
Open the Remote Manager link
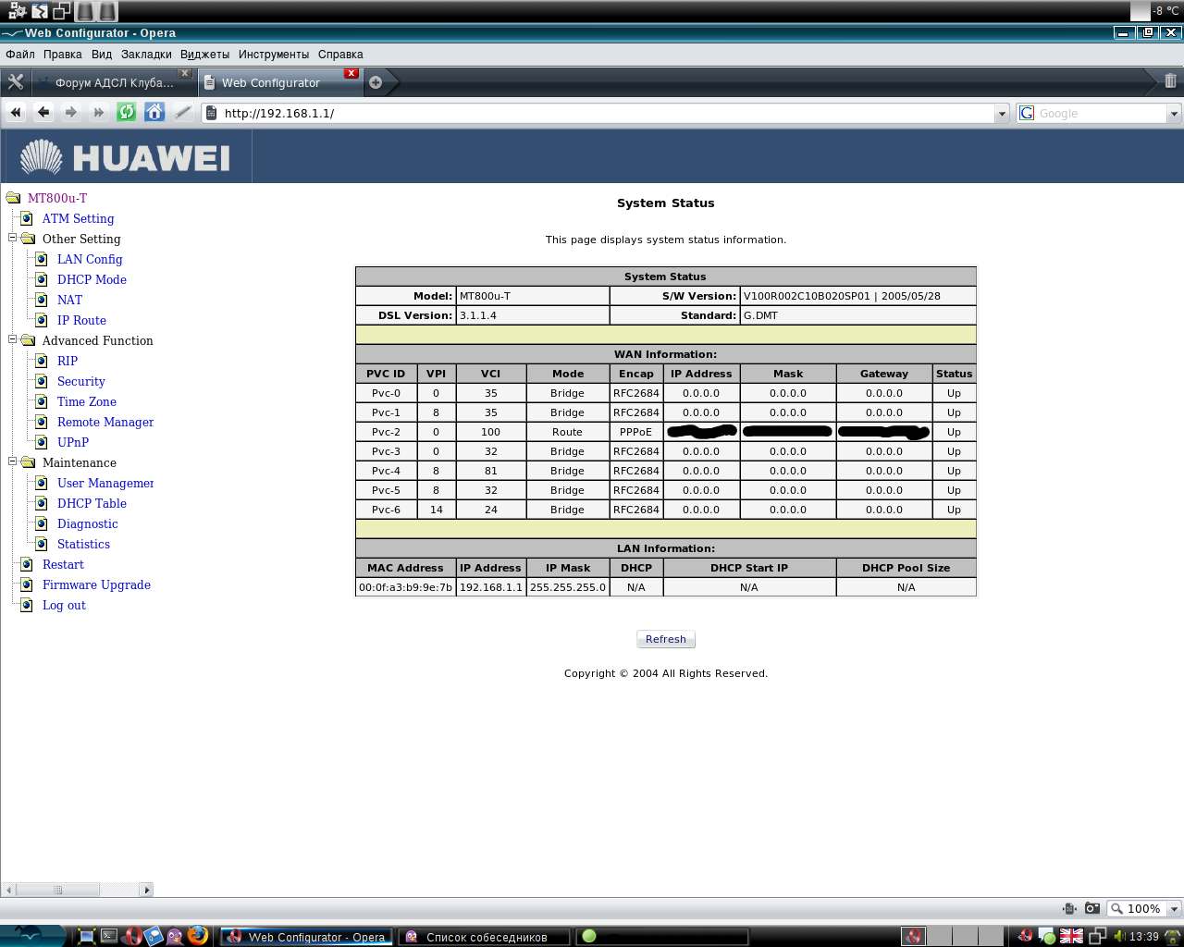pos(105,422)
